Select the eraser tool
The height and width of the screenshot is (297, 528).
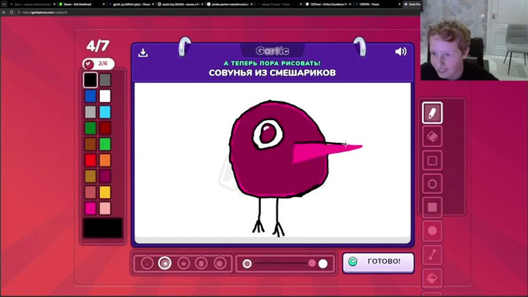(x=432, y=137)
